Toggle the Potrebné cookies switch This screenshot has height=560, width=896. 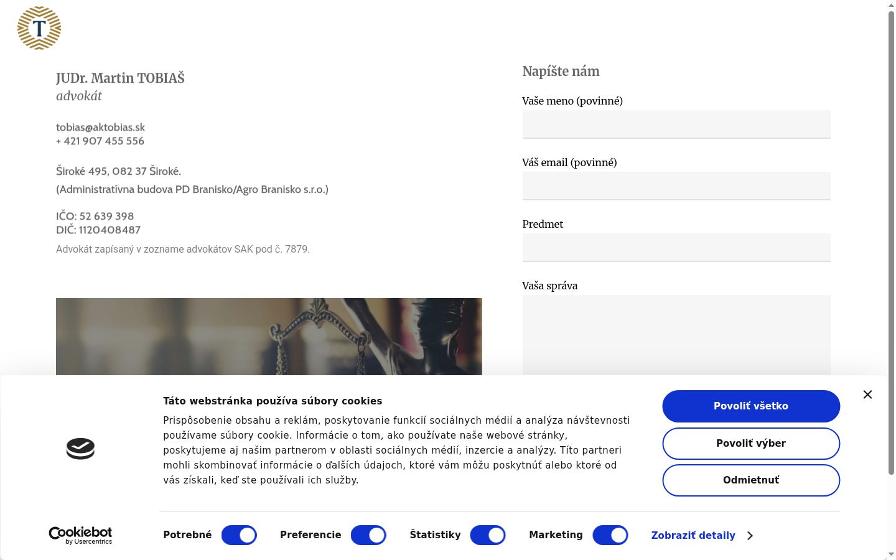coord(239,535)
